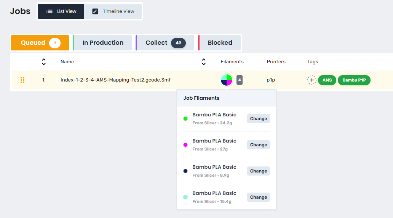393x218 pixels.
Task: Click the green filament color dot
Action: 185,119
